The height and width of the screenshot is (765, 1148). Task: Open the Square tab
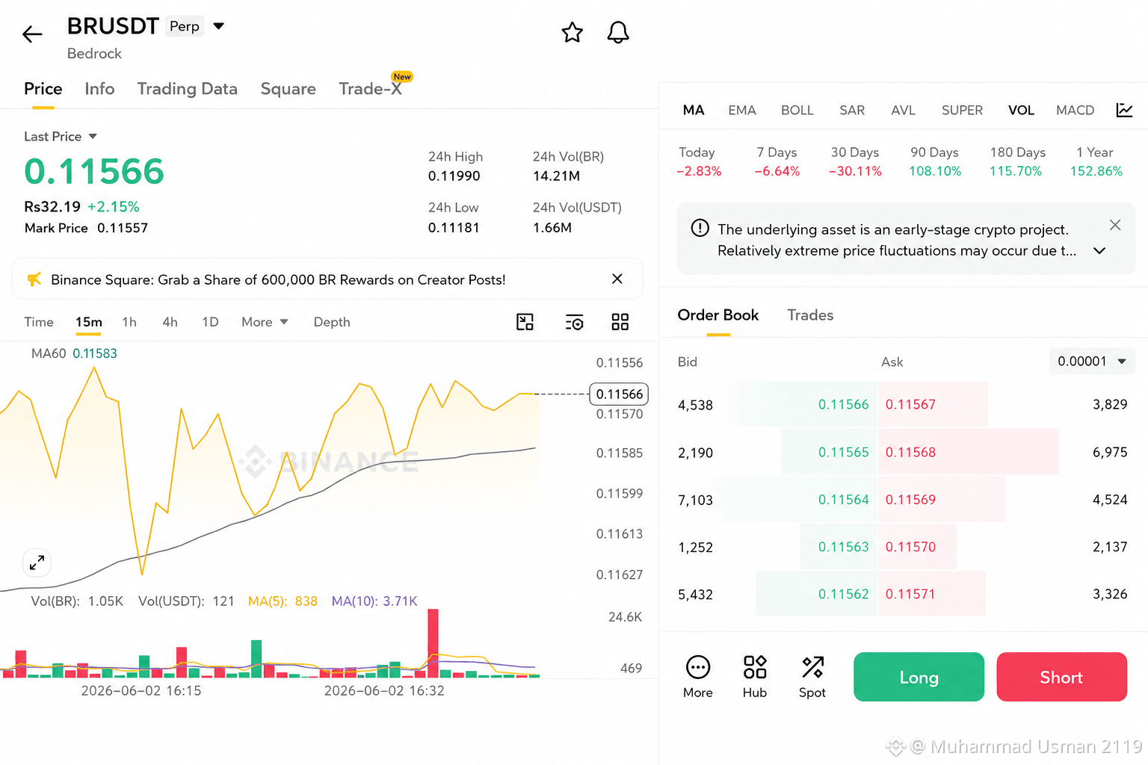[288, 89]
